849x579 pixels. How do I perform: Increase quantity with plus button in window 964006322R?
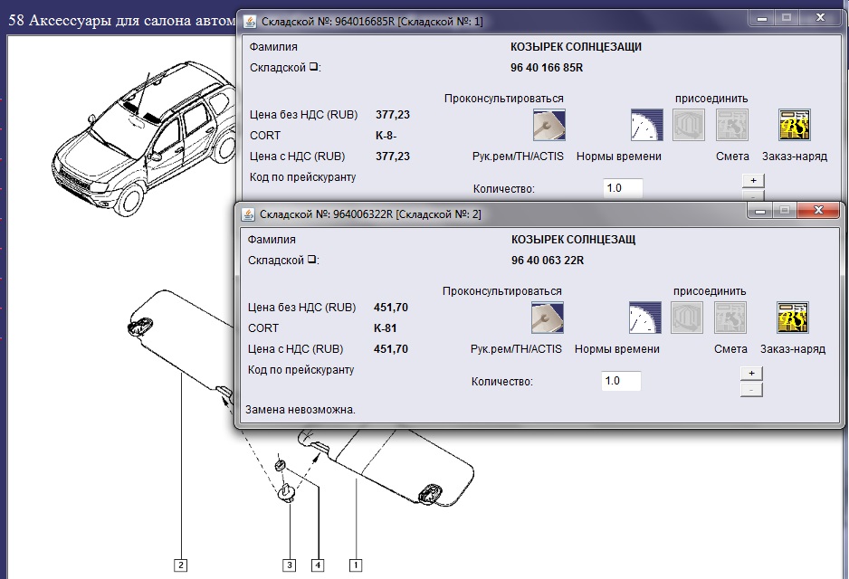(x=751, y=373)
